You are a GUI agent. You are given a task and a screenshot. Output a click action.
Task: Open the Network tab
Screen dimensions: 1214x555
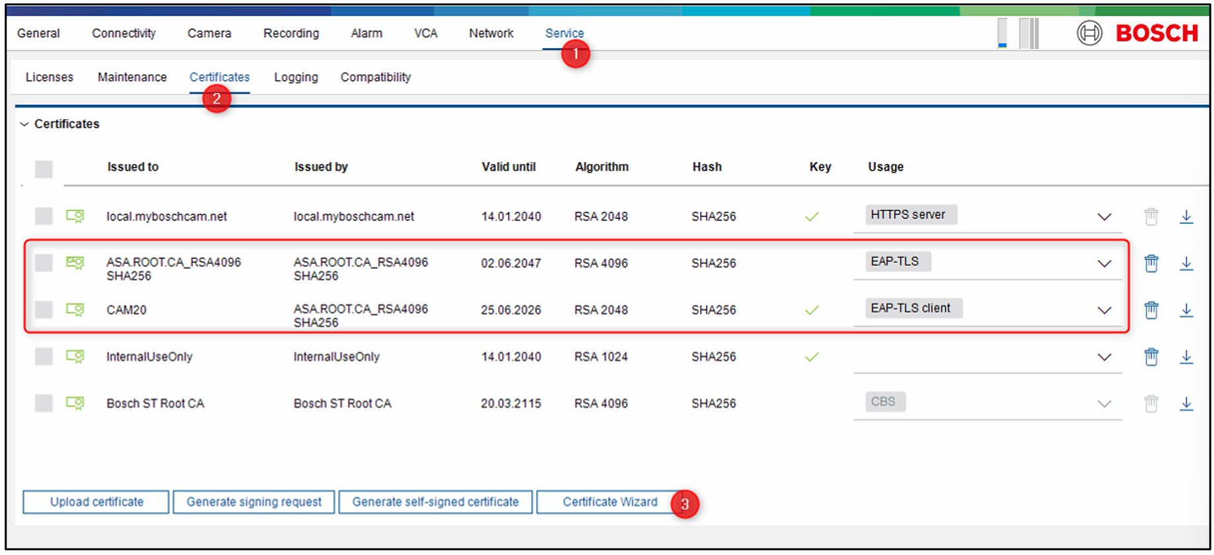coord(491,33)
